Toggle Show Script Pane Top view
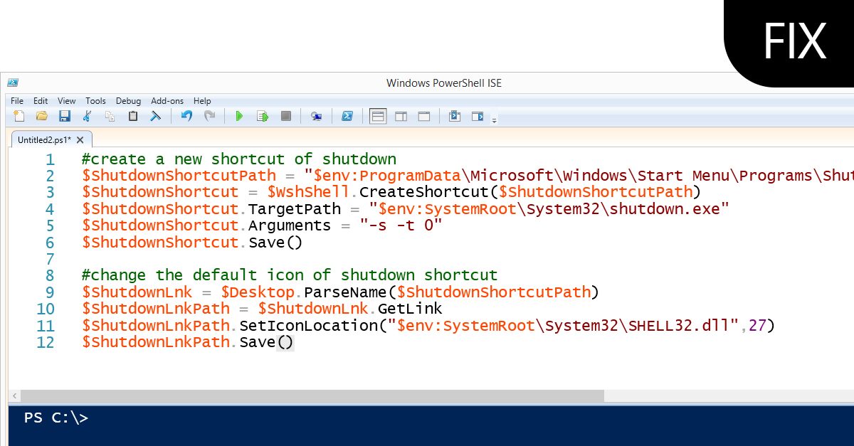Viewport: 854px width, 446px height. click(x=378, y=115)
